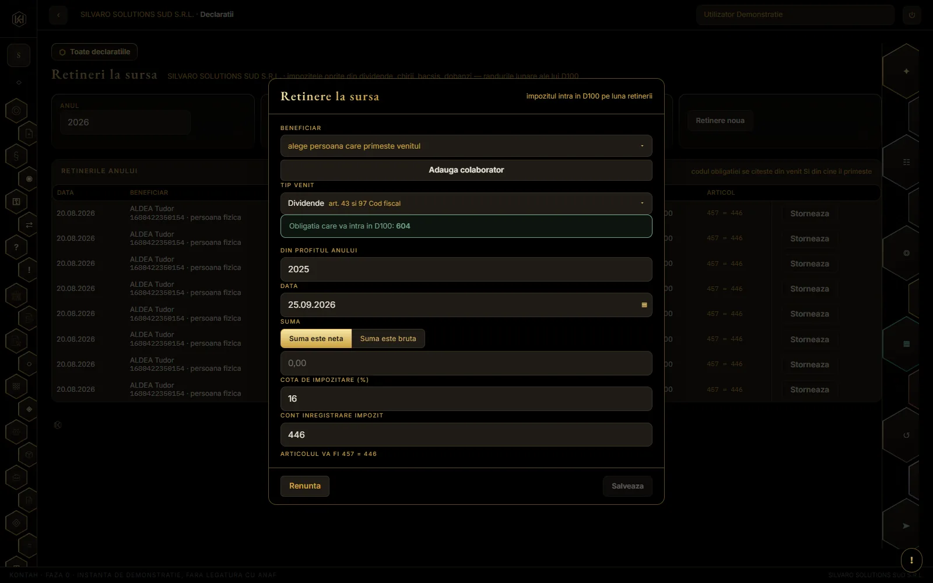Click the 'Cont inregistrare impozit' field with 446
933x583 pixels.
pos(466,435)
